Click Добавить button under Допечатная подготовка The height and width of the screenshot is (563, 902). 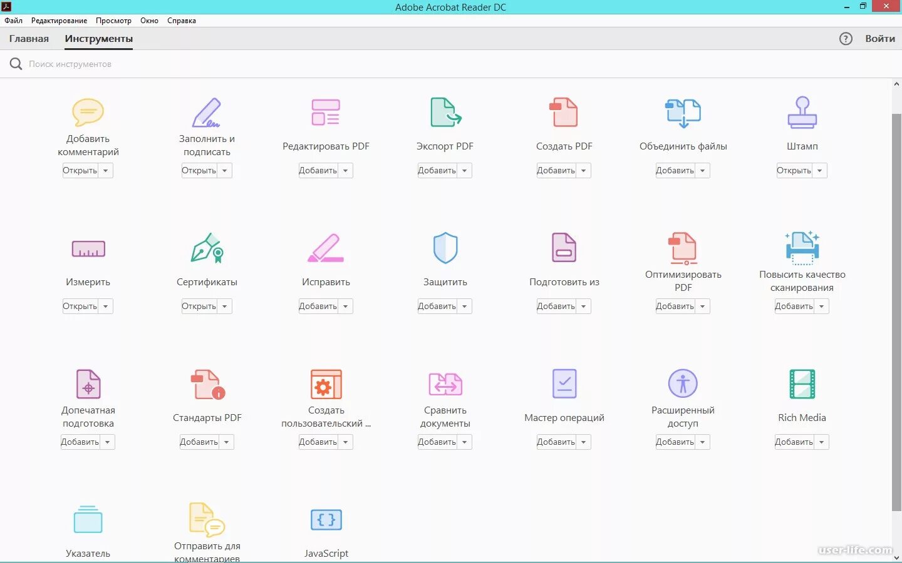click(x=80, y=442)
